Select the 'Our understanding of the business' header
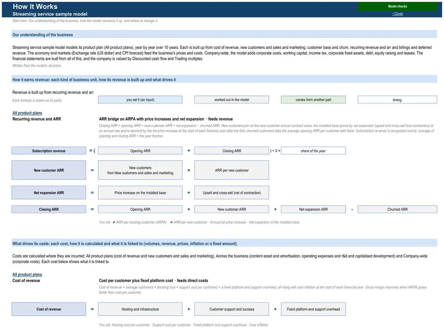 pos(224,35)
